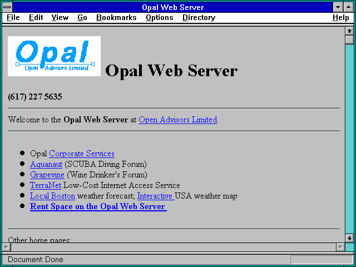Open the Options menu
Viewport: 356px width, 267px height.
click(x=160, y=18)
